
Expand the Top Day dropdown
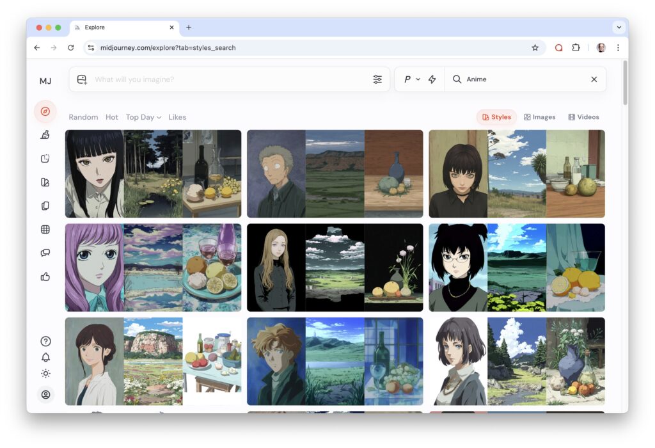coord(143,117)
